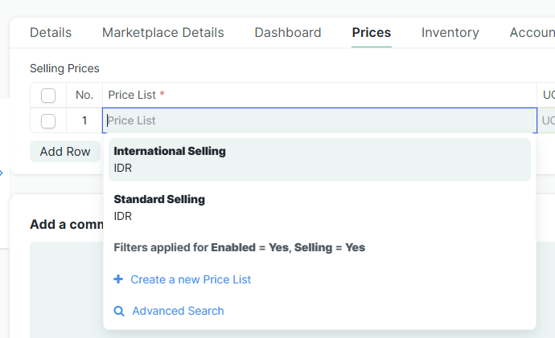The image size is (555, 338).
Task: Select the Prices tab
Action: pyautogui.click(x=372, y=33)
